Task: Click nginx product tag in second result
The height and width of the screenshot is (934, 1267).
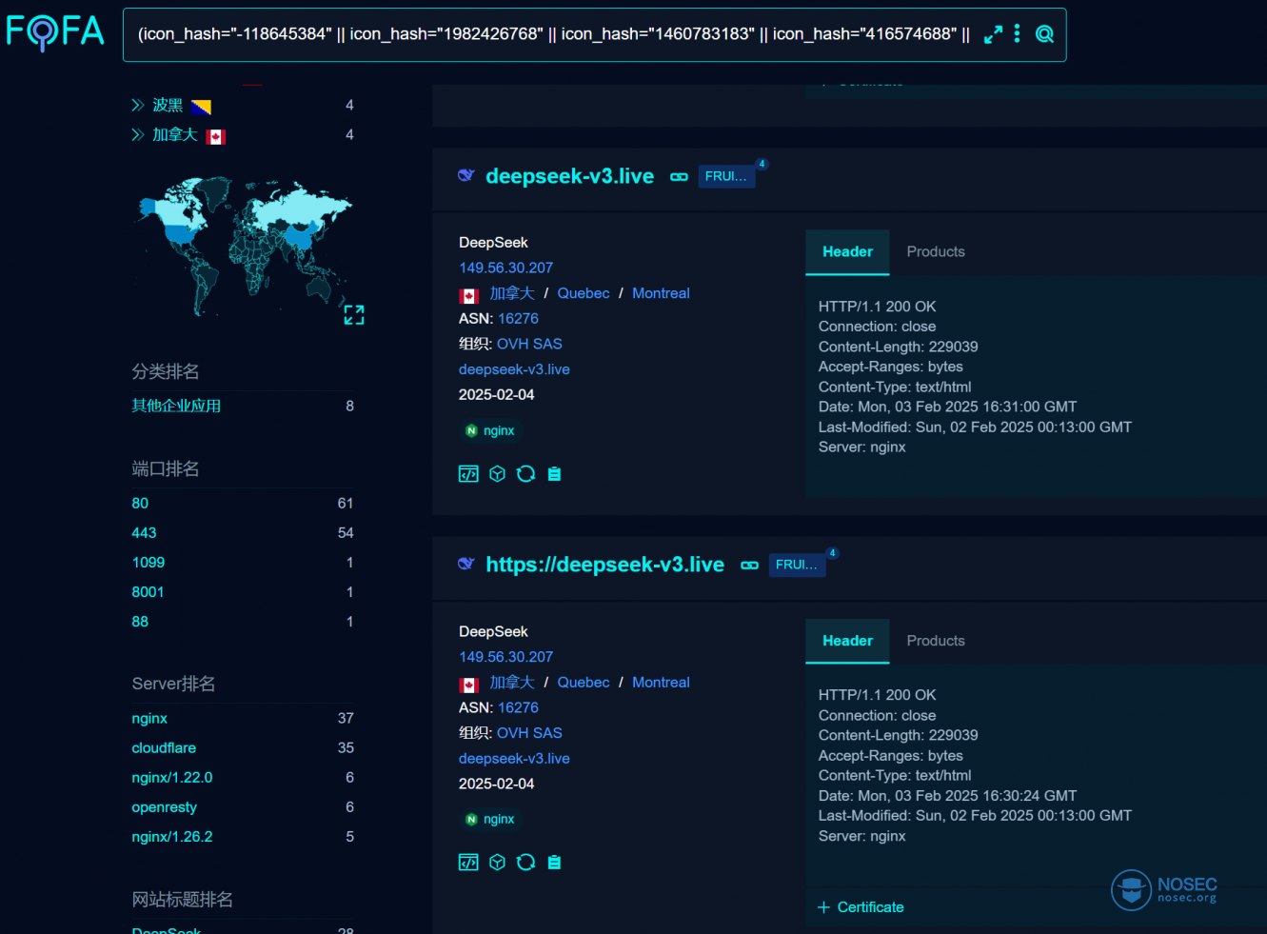Action: (490, 819)
